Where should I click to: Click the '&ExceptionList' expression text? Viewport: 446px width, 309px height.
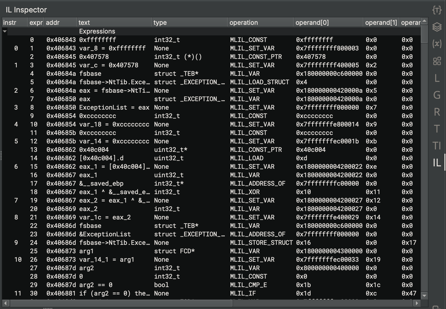click(105, 234)
